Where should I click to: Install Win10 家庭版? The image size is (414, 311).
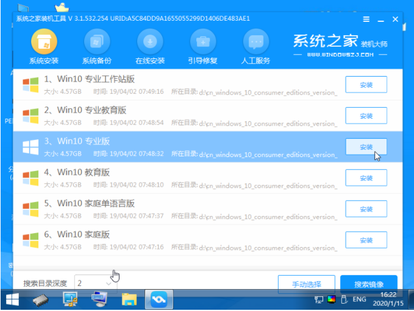coord(366,240)
